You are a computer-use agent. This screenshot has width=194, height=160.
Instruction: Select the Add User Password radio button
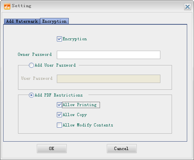(31, 65)
